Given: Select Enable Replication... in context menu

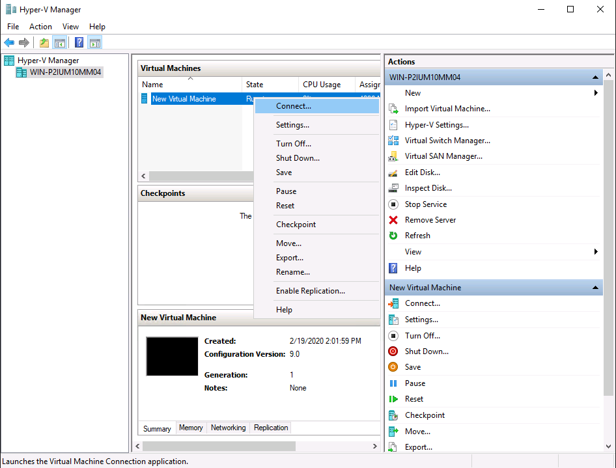Looking at the screenshot, I should click(311, 291).
